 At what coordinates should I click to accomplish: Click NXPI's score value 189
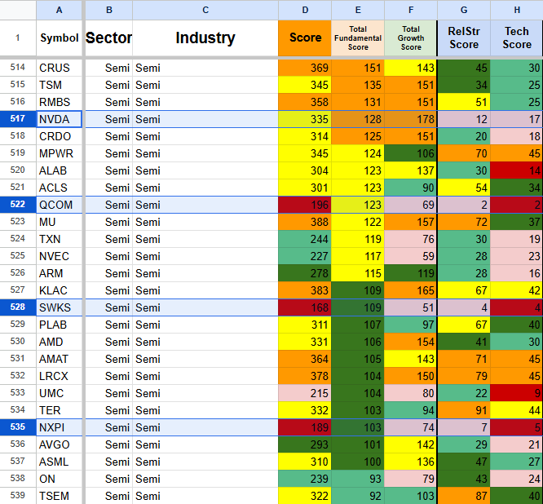305,427
